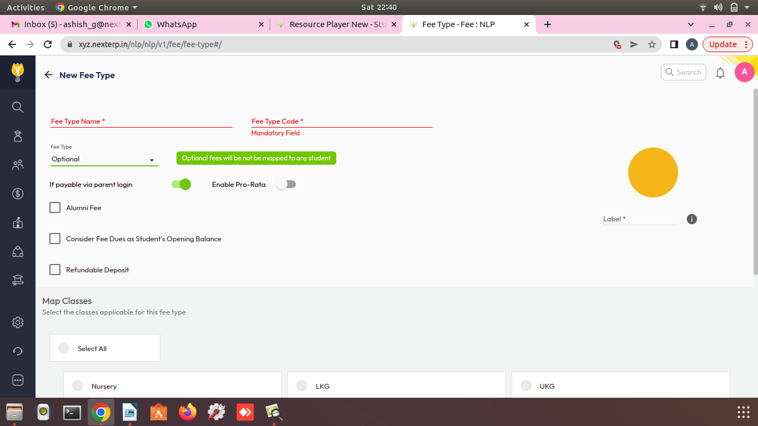This screenshot has width=758, height=426.
Task: Click the Fee Type Name input field
Action: [141, 121]
